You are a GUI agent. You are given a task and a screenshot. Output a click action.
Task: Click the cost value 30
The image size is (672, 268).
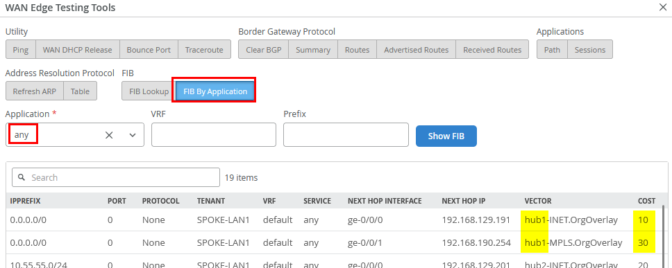point(644,243)
